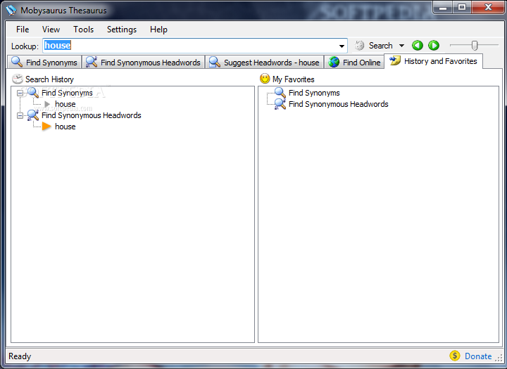This screenshot has height=369, width=507.
Task: Select house under Find Synonyms history
Action: coord(65,104)
